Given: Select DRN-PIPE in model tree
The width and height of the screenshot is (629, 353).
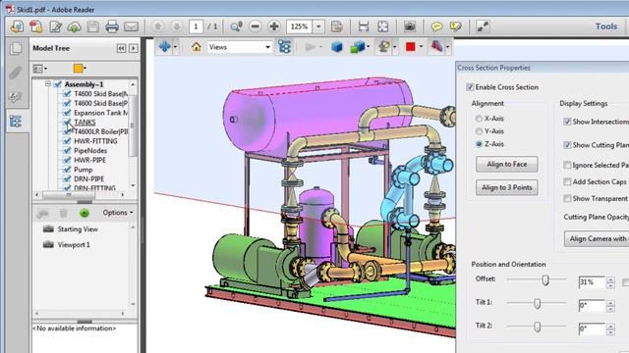Looking at the screenshot, I should 88,178.
